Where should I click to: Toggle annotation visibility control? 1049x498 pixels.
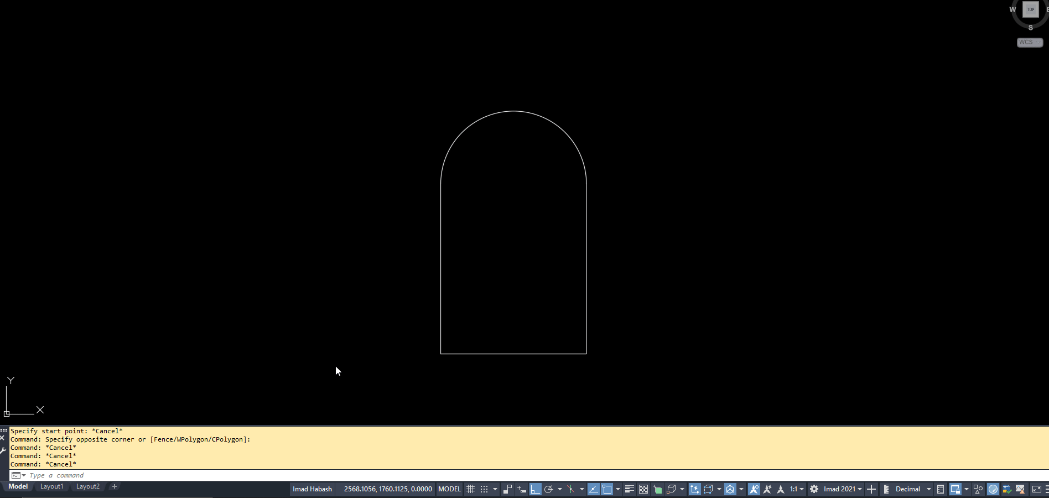pos(754,489)
